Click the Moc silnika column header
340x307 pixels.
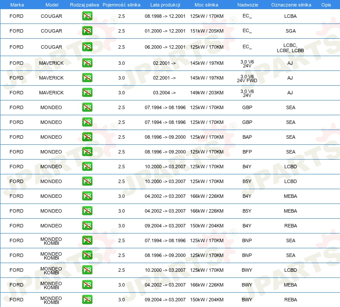coord(207,5)
